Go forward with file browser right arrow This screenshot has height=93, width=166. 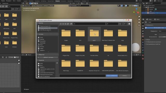click(x=63, y=24)
